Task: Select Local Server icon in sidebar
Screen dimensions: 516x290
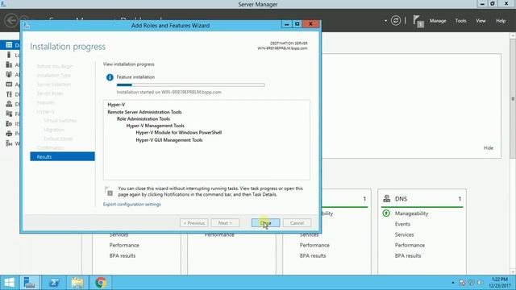Action: click(9, 55)
